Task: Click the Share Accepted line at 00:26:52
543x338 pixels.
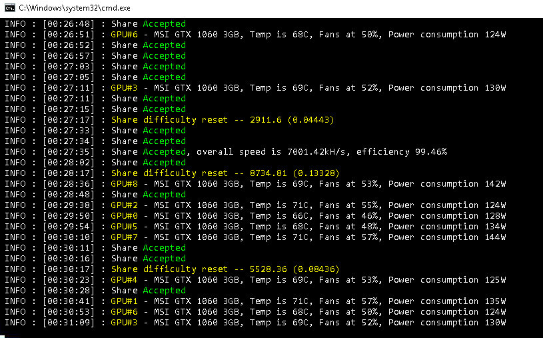Action: pos(95,45)
